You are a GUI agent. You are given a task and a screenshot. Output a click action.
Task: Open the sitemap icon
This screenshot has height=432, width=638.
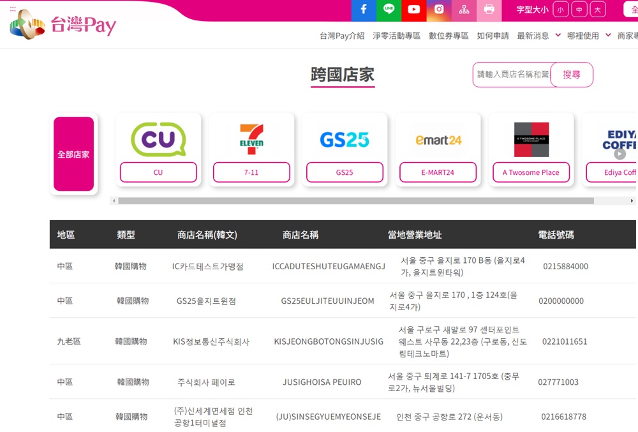coord(464,10)
